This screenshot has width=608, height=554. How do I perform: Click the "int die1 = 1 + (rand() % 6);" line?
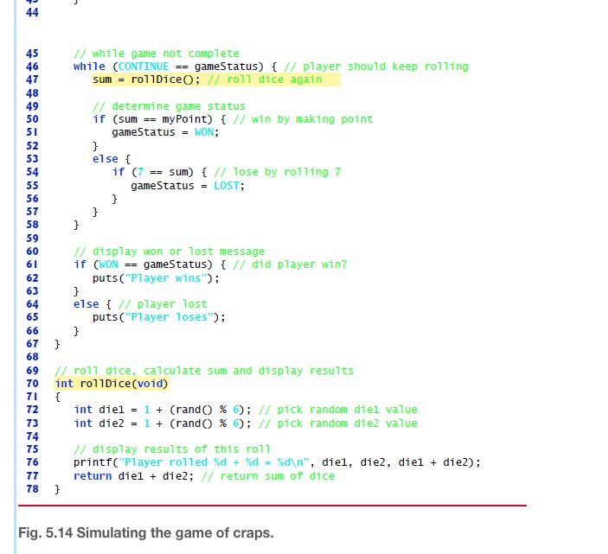(x=163, y=410)
